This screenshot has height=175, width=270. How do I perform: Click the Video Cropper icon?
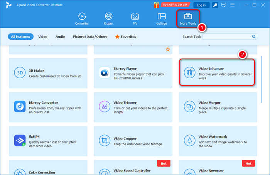click(105, 140)
